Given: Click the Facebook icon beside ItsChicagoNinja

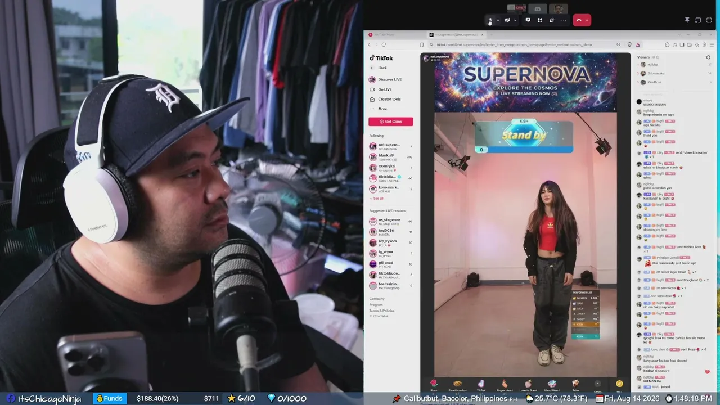Looking at the screenshot, I should [x=11, y=399].
